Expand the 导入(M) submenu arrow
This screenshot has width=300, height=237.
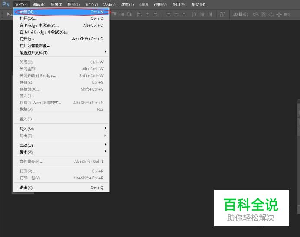[105, 128]
